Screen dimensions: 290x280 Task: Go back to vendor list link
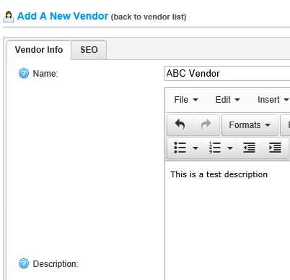[x=149, y=17]
